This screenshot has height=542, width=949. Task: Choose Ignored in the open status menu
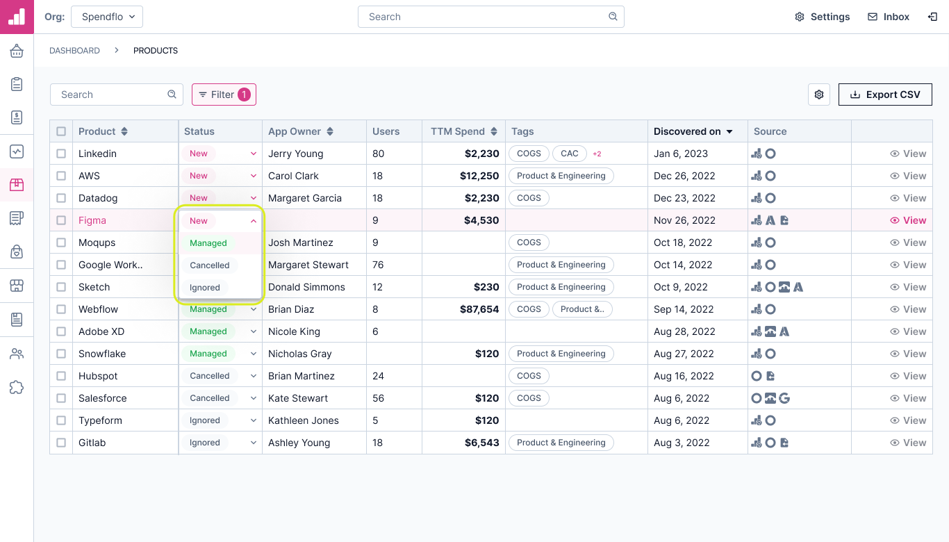[220, 288]
